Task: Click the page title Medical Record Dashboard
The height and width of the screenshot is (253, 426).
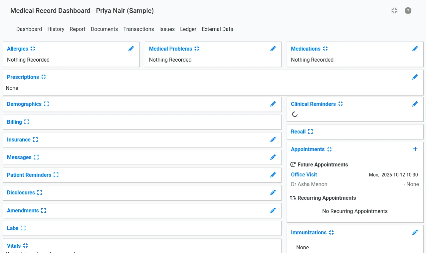Action: pos(82,11)
